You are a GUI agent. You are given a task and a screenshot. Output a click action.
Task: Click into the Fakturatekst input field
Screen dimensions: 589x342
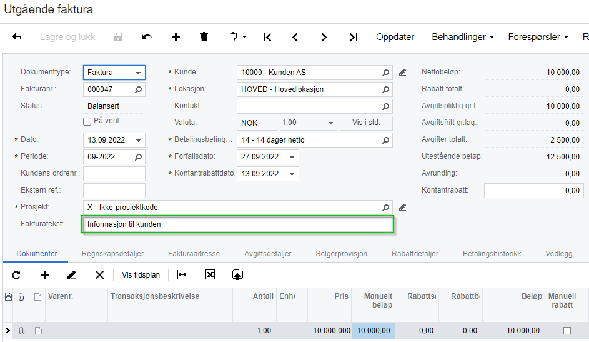pos(237,224)
